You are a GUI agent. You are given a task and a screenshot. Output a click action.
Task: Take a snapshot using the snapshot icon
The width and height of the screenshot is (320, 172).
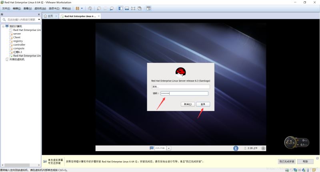(x=99, y=8)
